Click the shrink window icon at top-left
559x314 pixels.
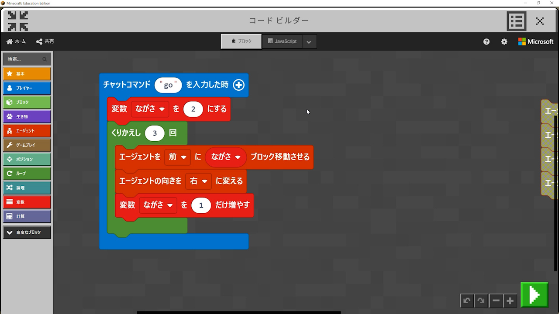click(x=18, y=20)
